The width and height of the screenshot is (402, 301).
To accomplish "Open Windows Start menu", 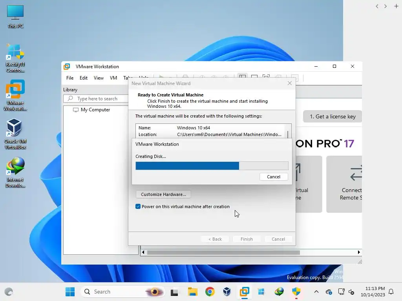I will click(x=70, y=292).
